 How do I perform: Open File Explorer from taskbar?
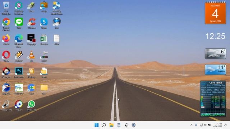click(111, 125)
